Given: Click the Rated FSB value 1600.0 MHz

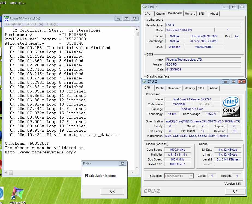Looking at the screenshot, I should click(x=178, y=164).
